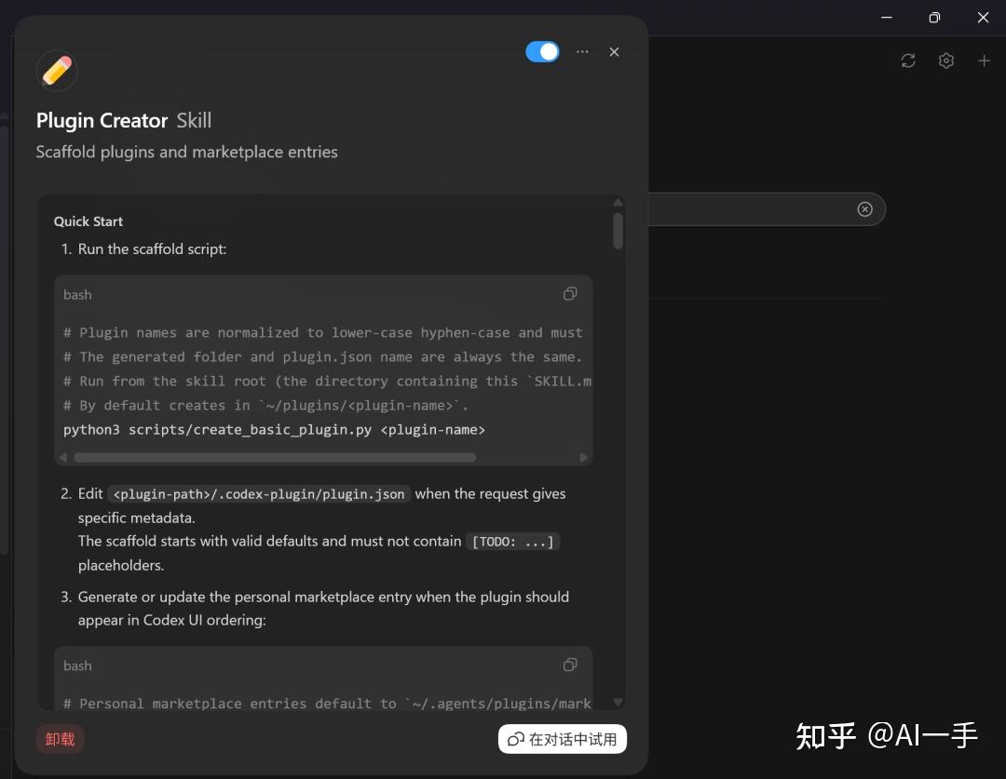Image resolution: width=1006 pixels, height=779 pixels.
Task: Click the 'Generate or update the personal marketplace' step
Action: tap(323, 609)
